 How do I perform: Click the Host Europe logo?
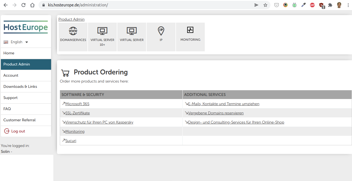click(26, 28)
